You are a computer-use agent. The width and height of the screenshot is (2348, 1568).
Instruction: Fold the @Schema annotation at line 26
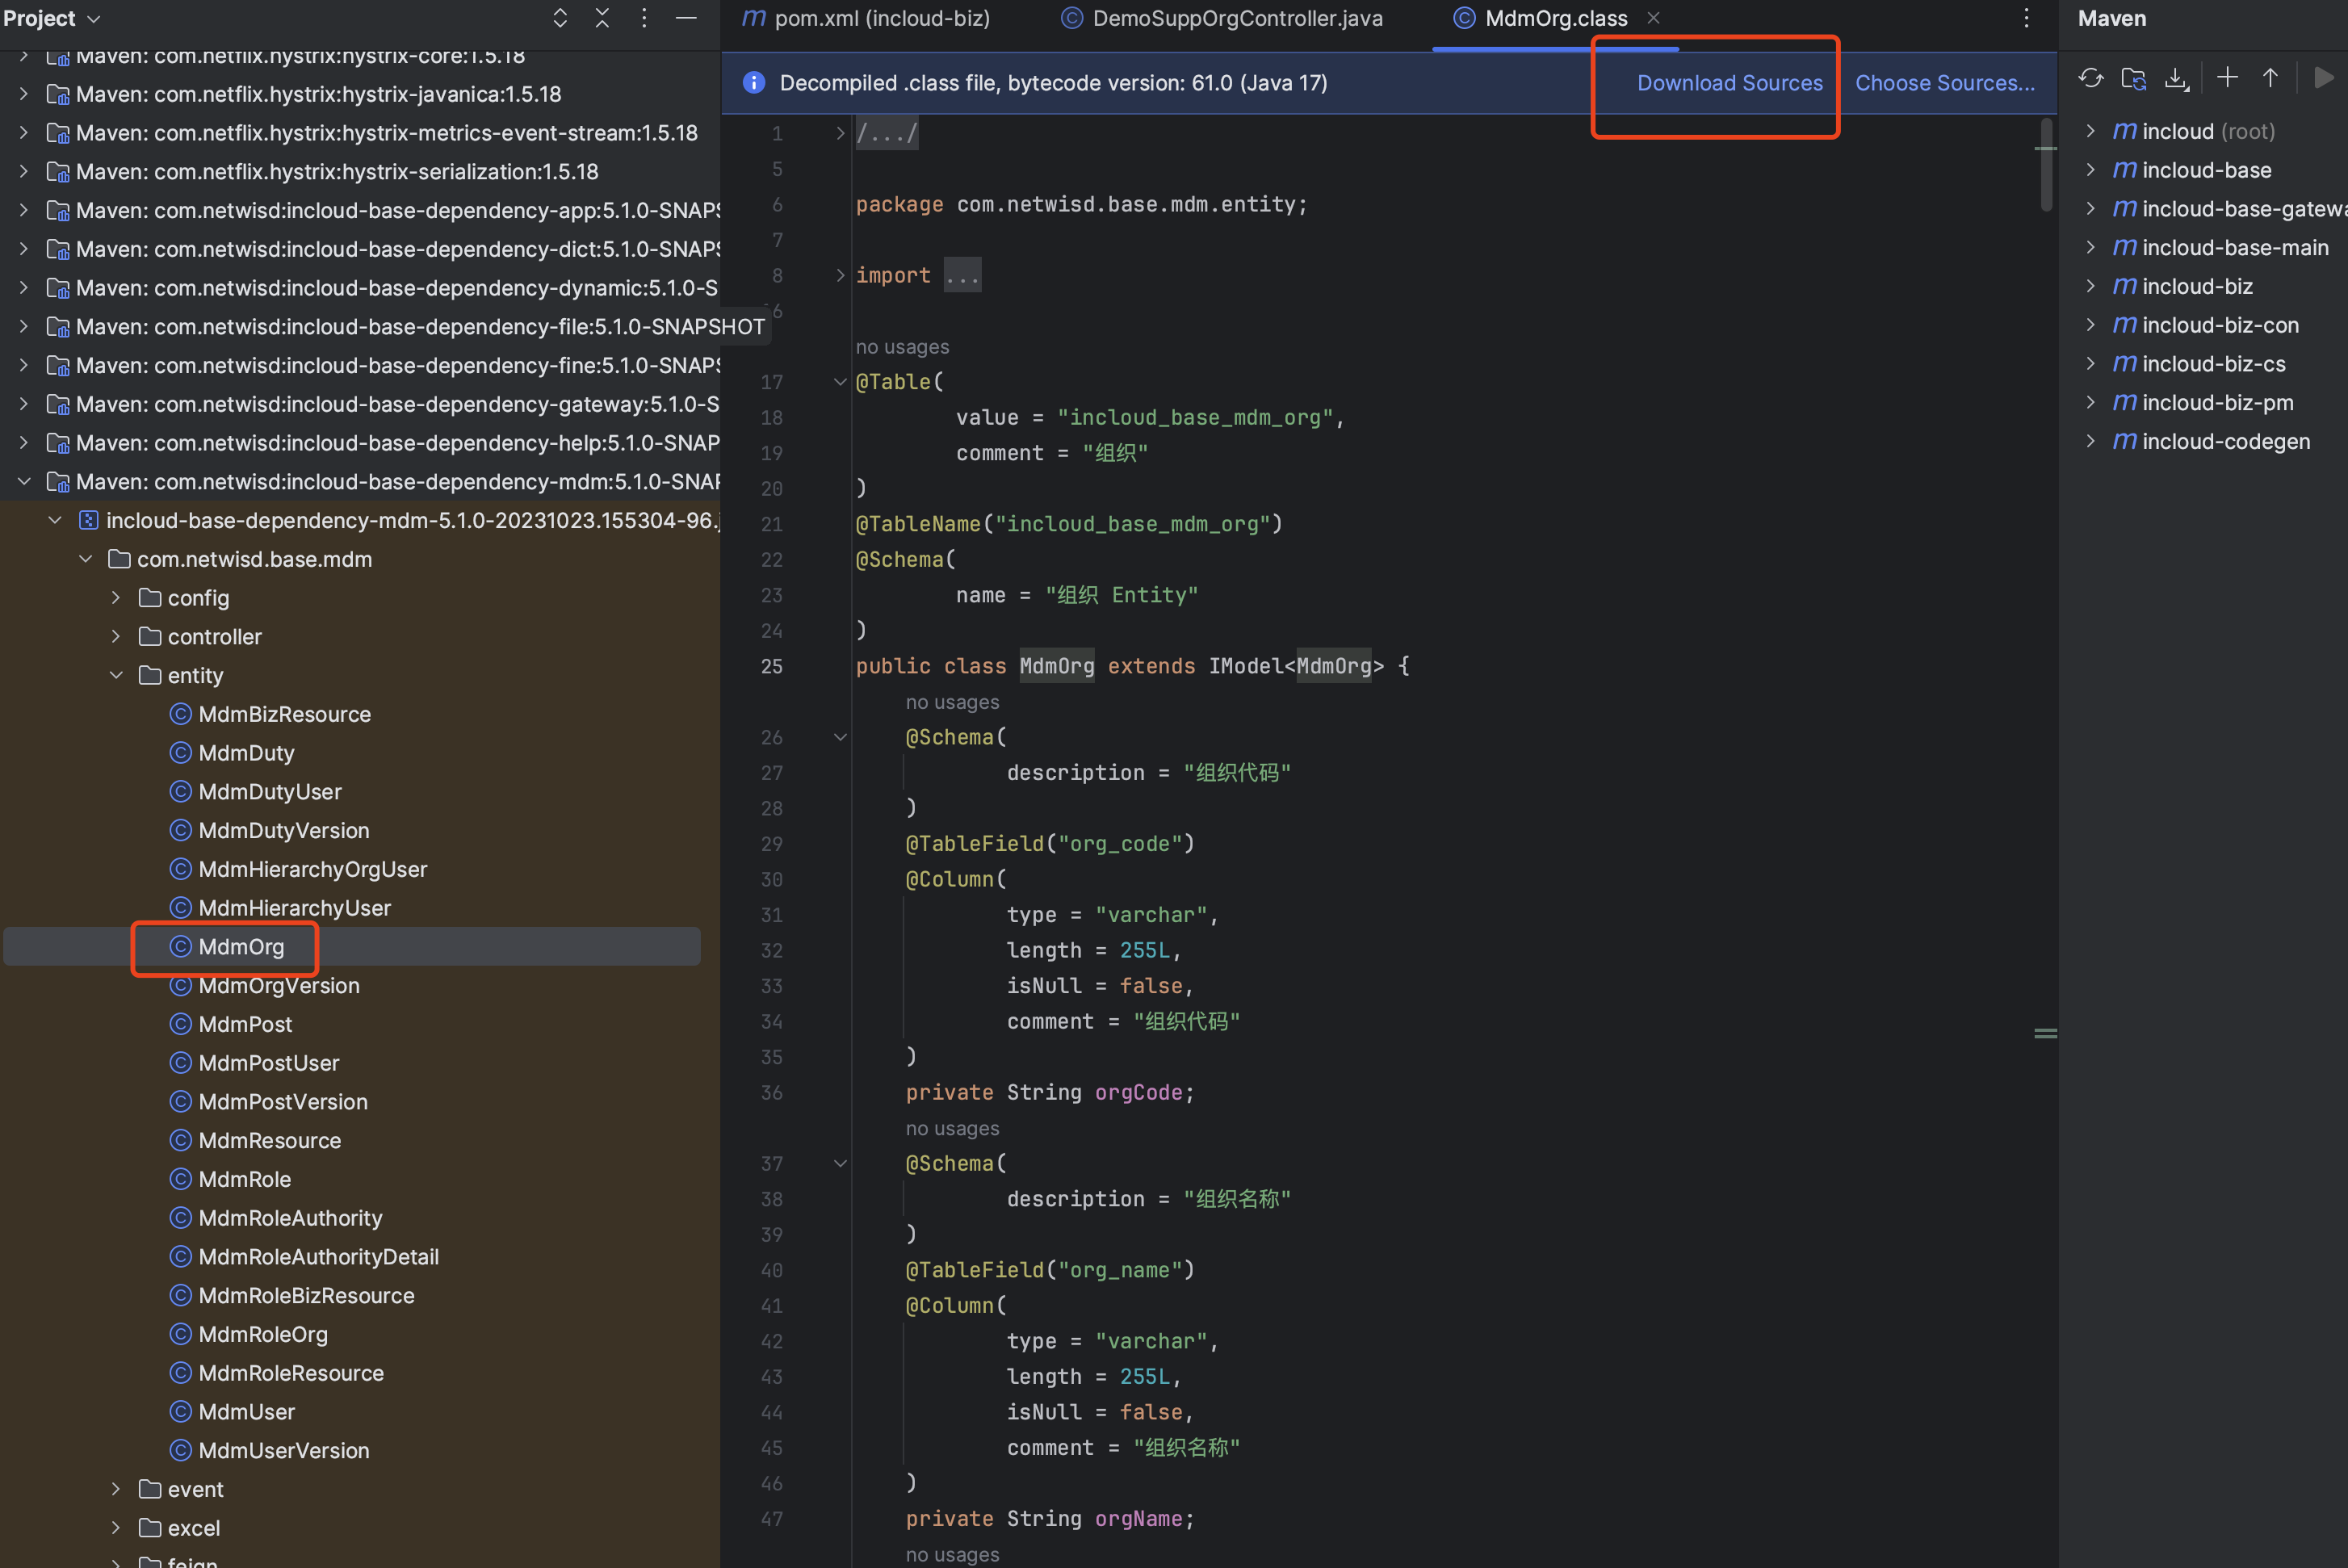coord(840,737)
